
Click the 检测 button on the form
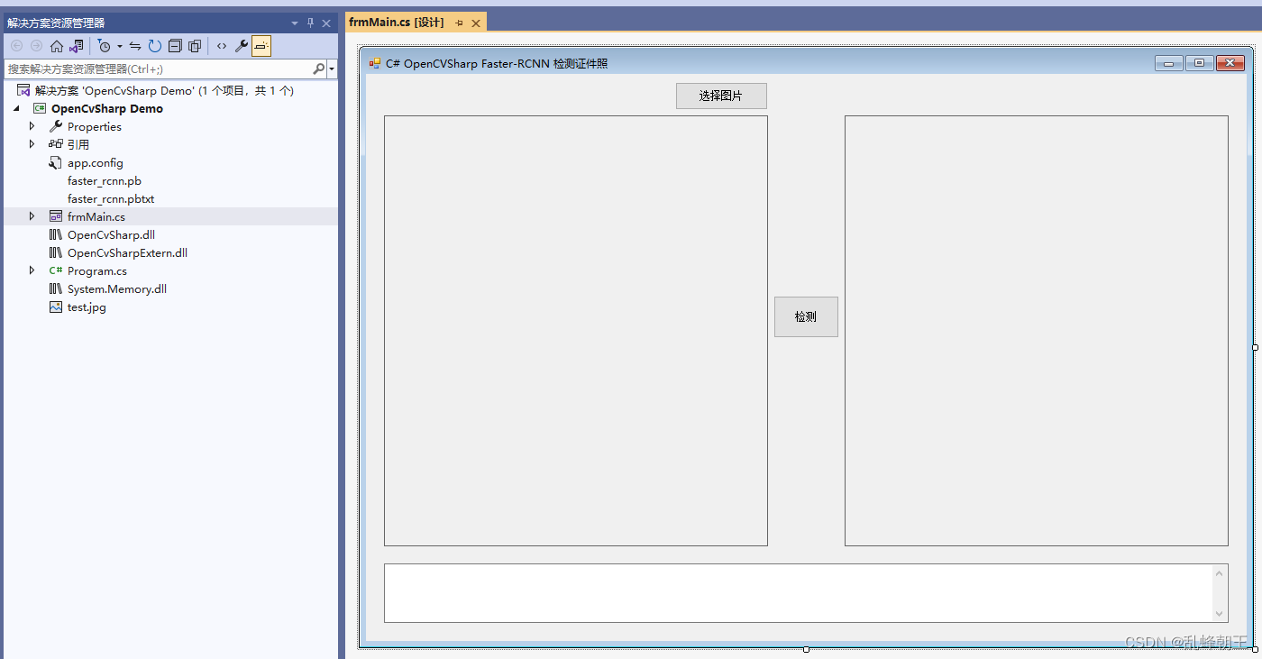pyautogui.click(x=805, y=316)
